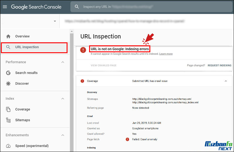The height and width of the screenshot is (152, 234).
Task: Click VIEW CRAWLED PAGE button
Action: coord(103,65)
